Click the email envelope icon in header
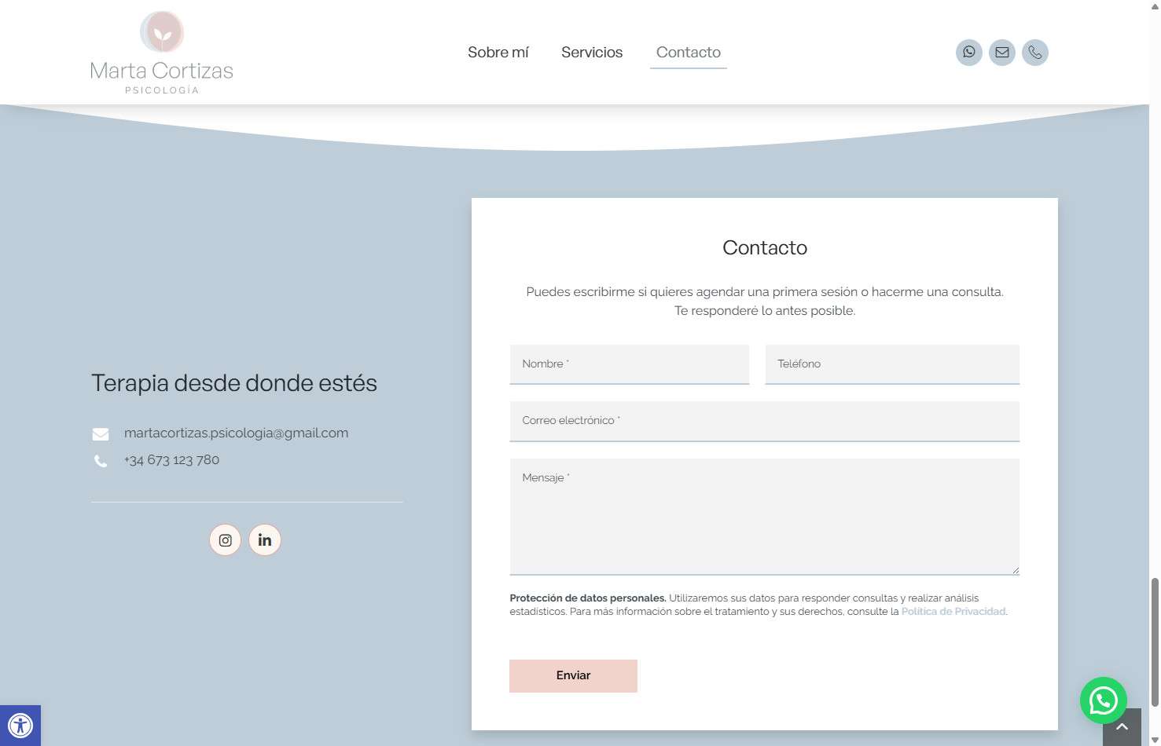Image resolution: width=1161 pixels, height=746 pixels. 1001,53
